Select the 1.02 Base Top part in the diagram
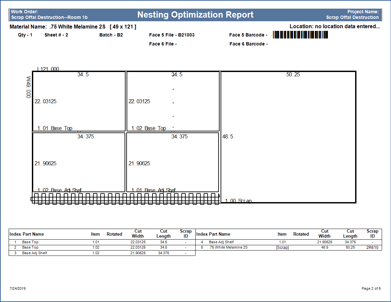The width and height of the screenshot is (391, 302). 173,101
